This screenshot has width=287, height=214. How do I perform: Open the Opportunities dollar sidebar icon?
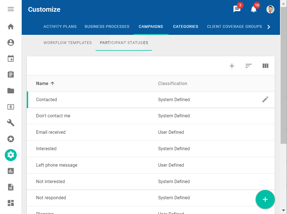[x=11, y=107]
